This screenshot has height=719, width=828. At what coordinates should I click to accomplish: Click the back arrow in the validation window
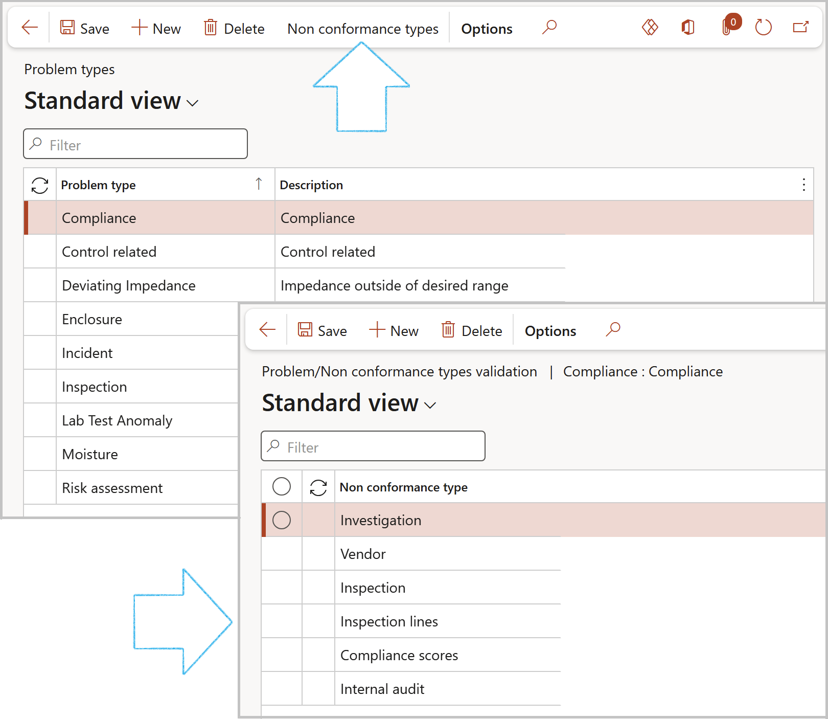coord(267,330)
